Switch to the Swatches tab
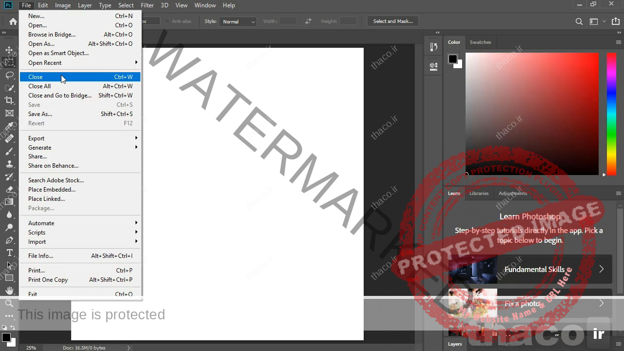 [x=480, y=42]
